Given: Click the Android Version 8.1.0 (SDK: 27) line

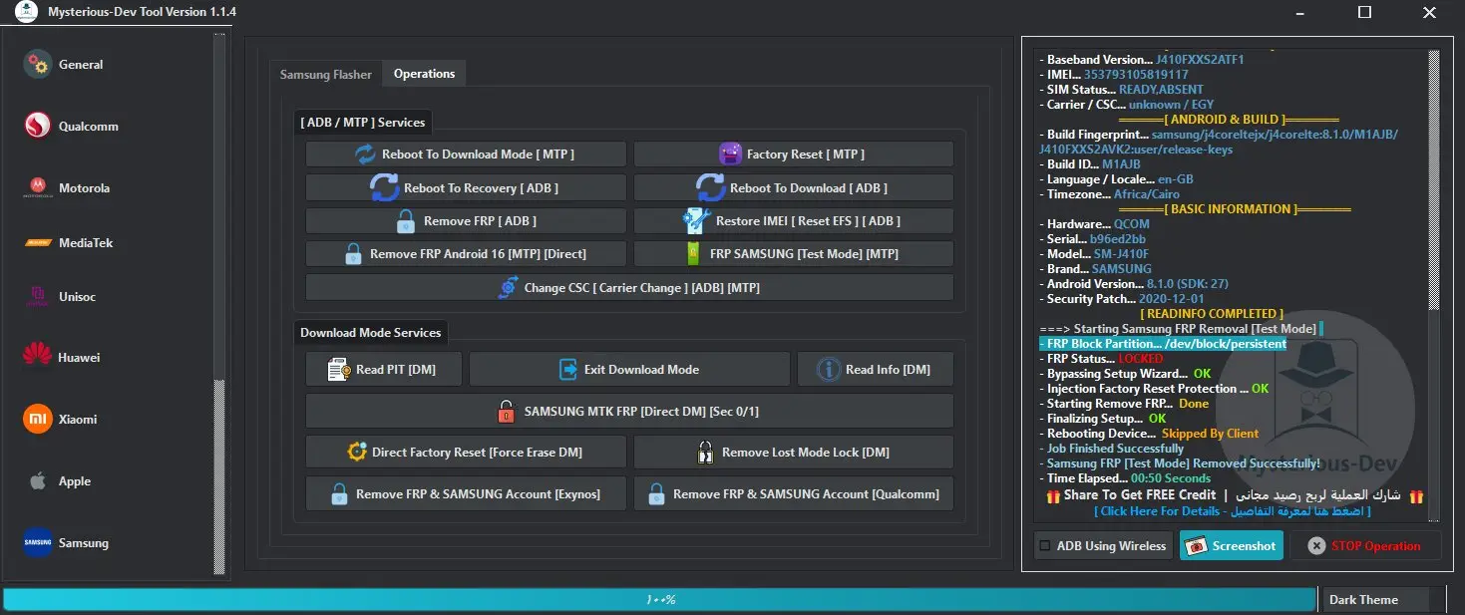Looking at the screenshot, I should click(1133, 284).
